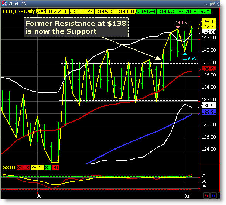Screen dimensions: 226x205
Task: Click the Jun label on the time axis
Action: pyautogui.click(x=41, y=196)
